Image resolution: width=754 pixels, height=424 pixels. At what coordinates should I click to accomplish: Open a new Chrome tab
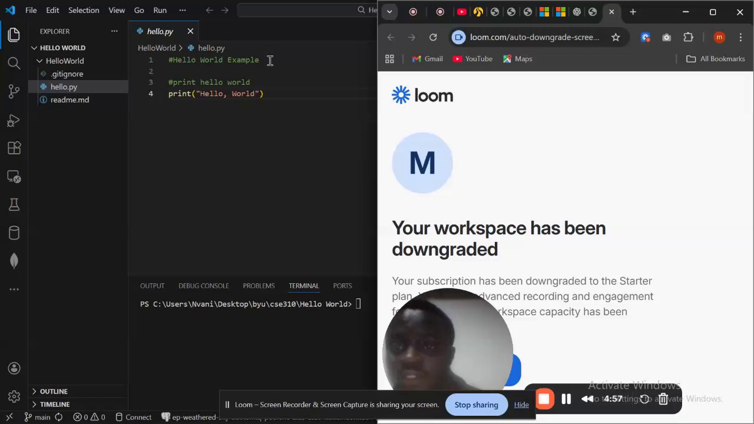633,12
